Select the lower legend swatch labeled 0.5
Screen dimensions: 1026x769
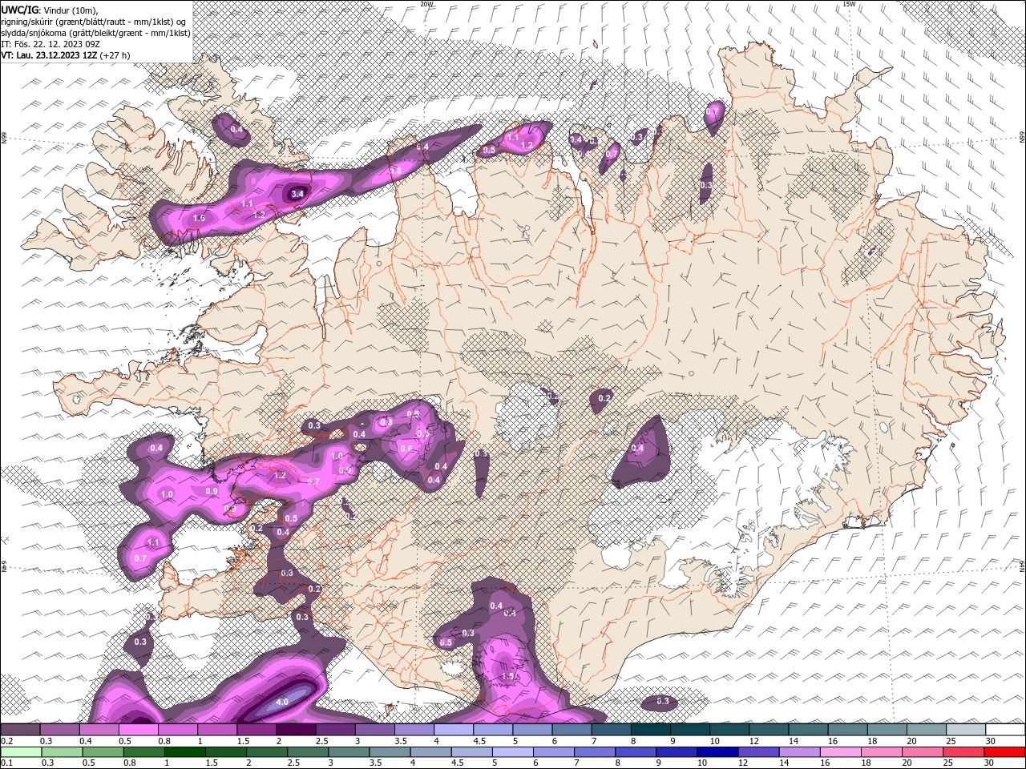coord(103,752)
